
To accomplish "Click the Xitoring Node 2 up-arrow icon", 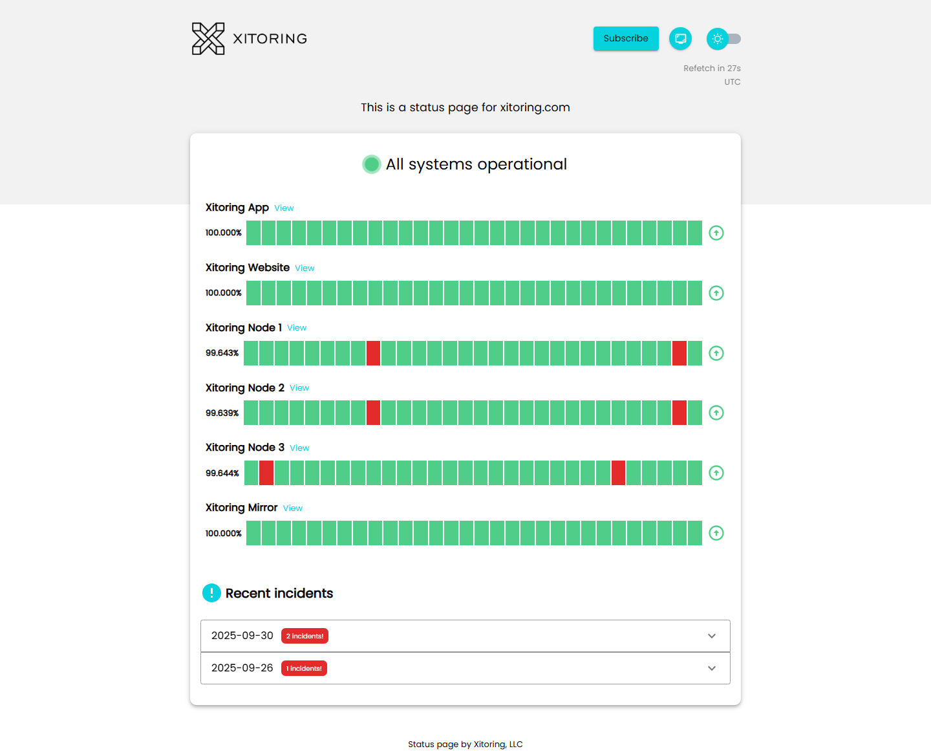I will coord(716,413).
